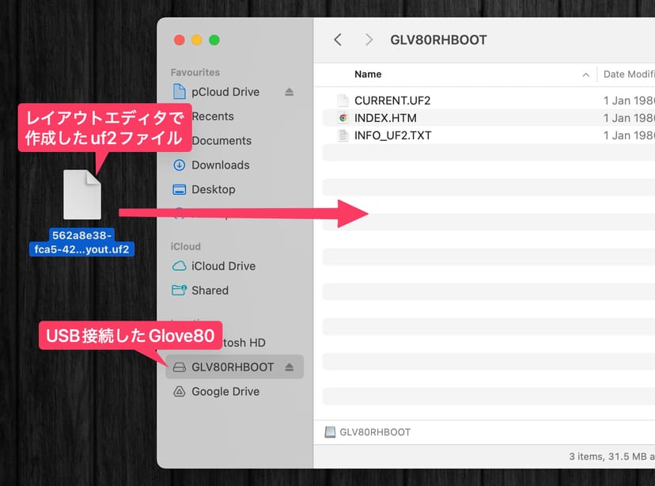The height and width of the screenshot is (486, 655).
Task: Select the uf2 file on desktop
Action: point(82,195)
